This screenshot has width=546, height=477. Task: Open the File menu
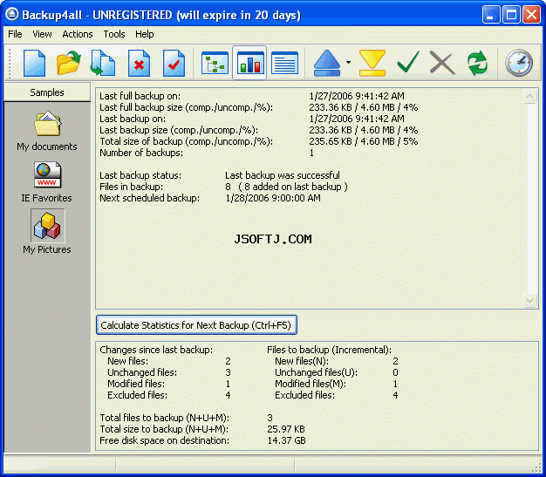point(15,34)
